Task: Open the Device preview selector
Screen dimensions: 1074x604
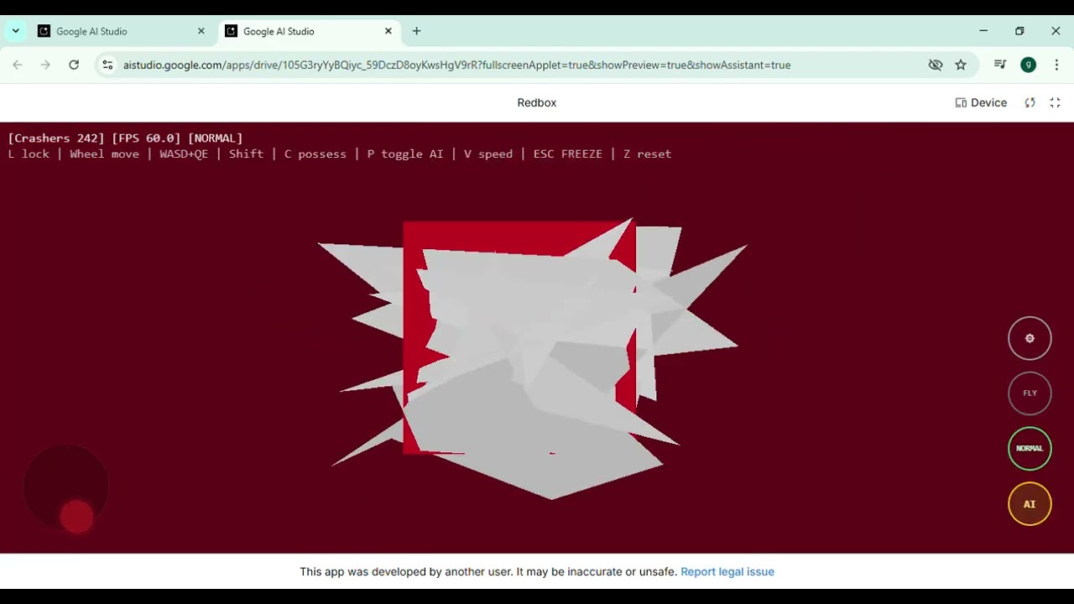Action: (981, 102)
